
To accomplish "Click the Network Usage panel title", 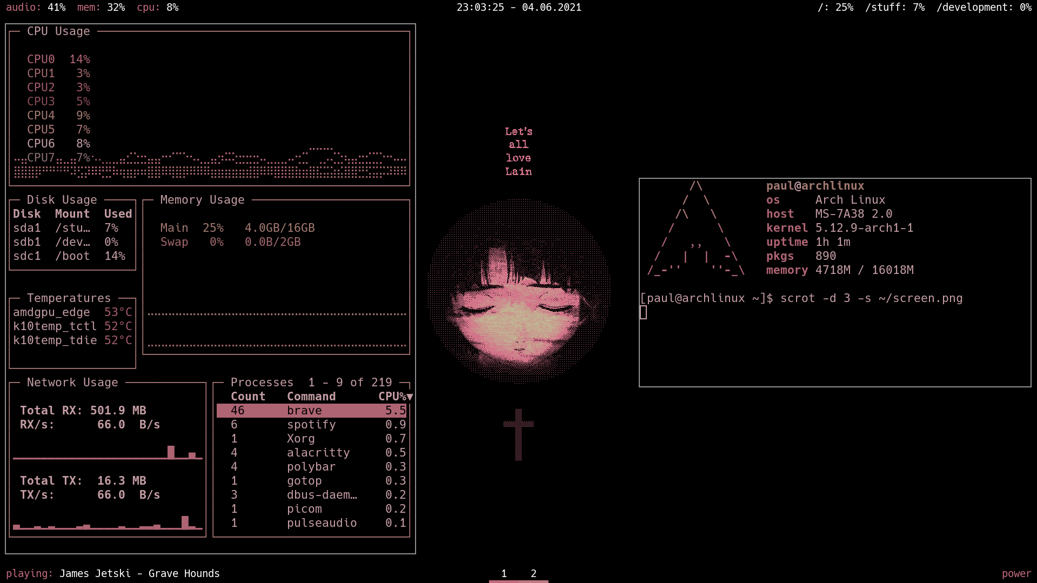I will 72,383.
